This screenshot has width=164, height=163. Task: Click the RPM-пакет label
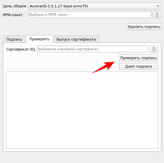click(13, 15)
